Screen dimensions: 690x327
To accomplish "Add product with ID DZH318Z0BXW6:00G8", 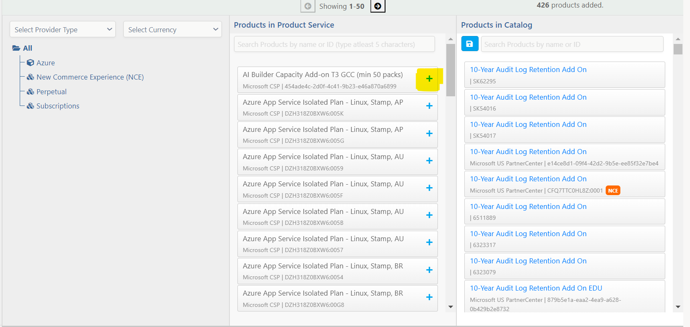I will click(429, 297).
